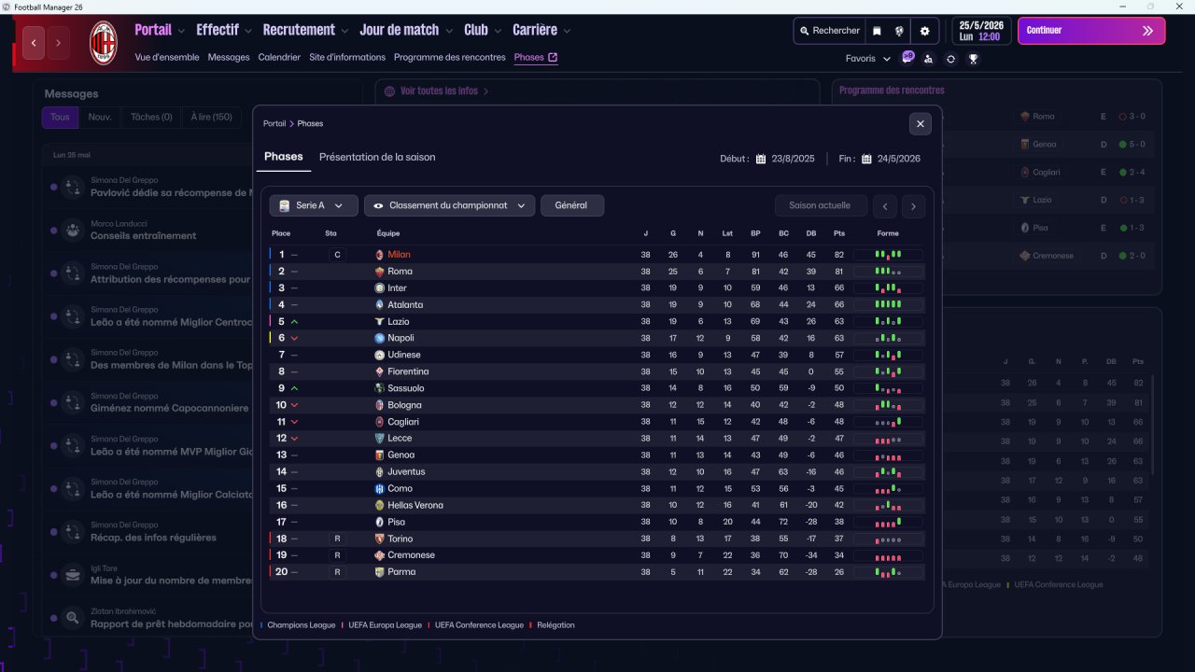Screen dimensions: 1195x672
Task: Select the À lire (150) messages filter tab
Action: [x=211, y=117]
